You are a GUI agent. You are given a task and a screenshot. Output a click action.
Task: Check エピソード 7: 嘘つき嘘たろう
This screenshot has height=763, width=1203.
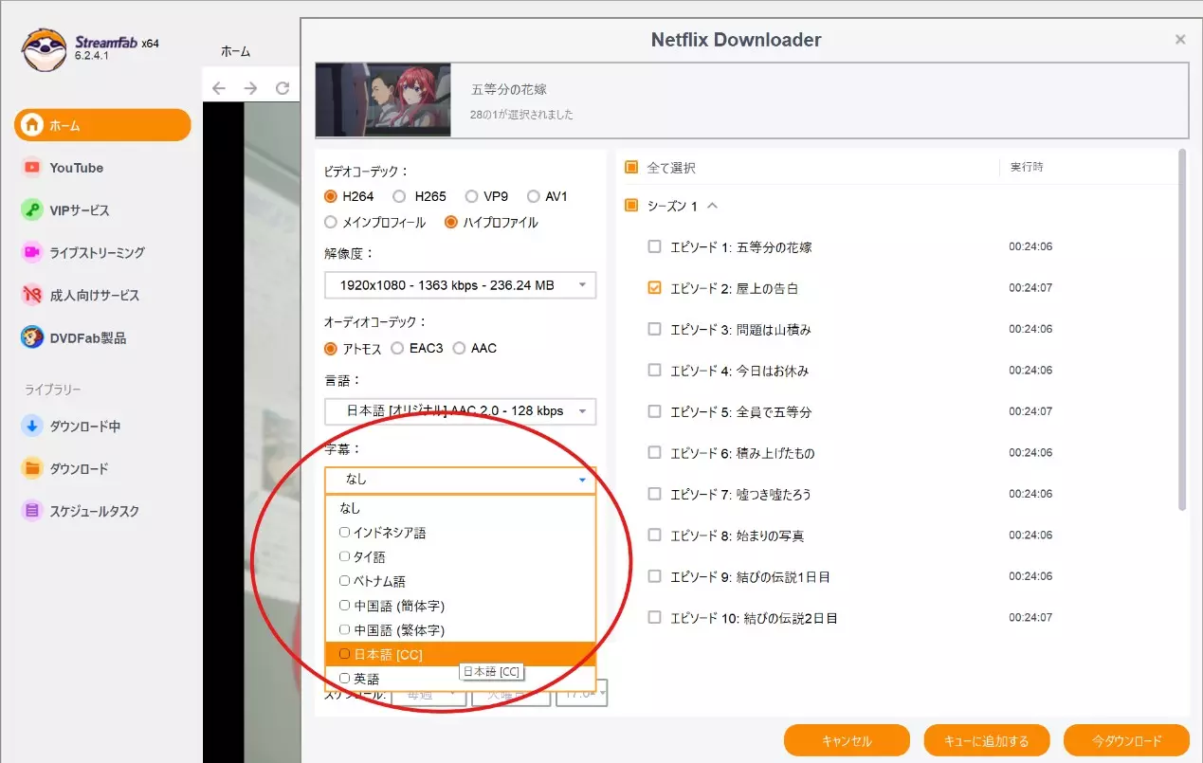(x=654, y=494)
